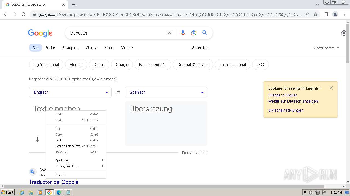This screenshot has width=350, height=196.
Task: Open File Explorer folder in taskbar
Action: 31,192
